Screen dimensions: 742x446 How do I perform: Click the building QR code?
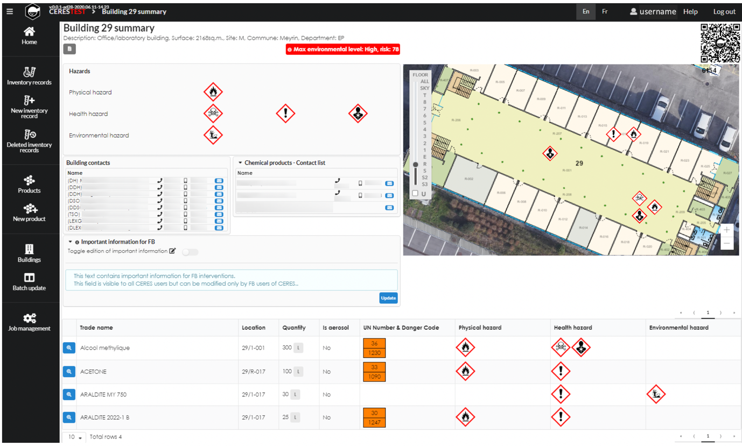click(x=720, y=43)
